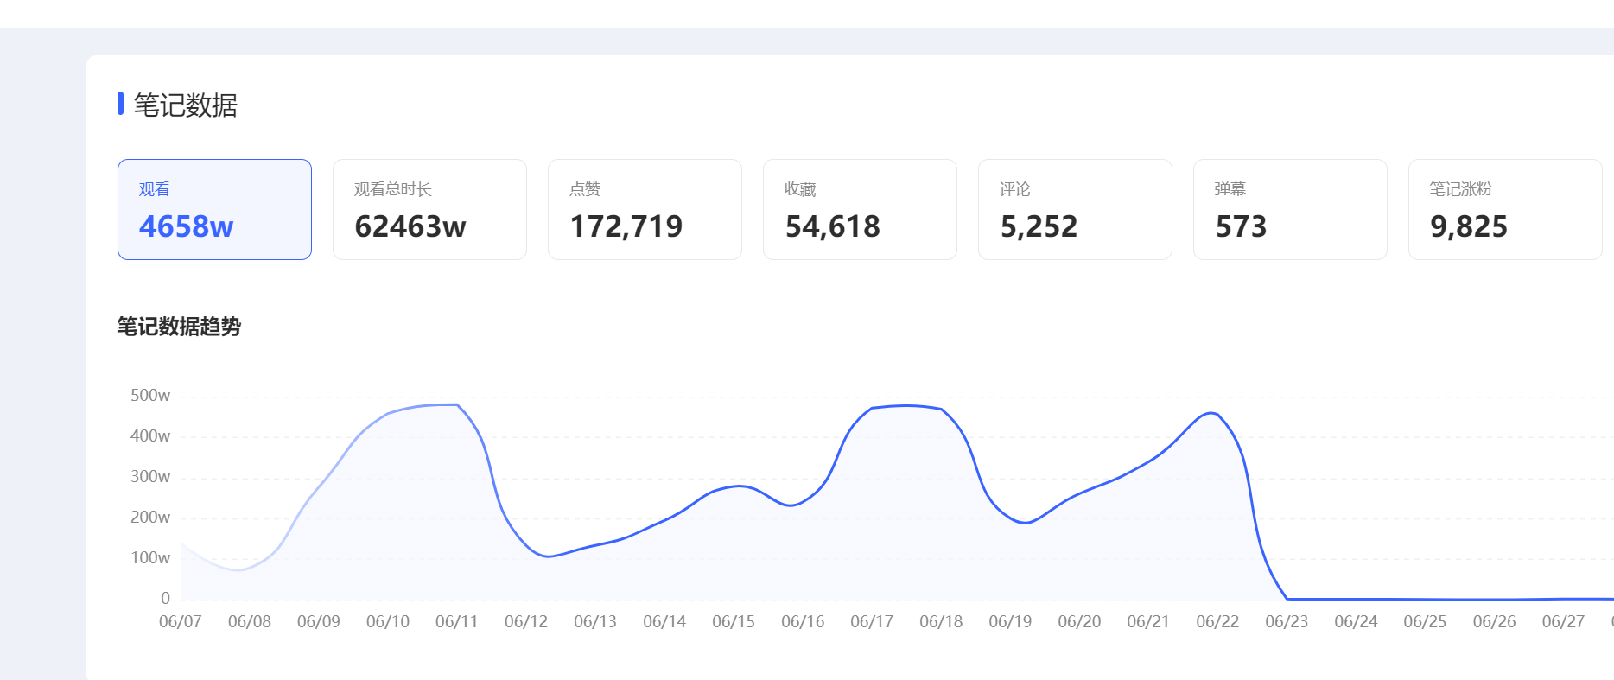Viewport: 1614px width, 680px height.
Task: Select the 笔记涨粉 9,825 metric card
Action: 1505,209
